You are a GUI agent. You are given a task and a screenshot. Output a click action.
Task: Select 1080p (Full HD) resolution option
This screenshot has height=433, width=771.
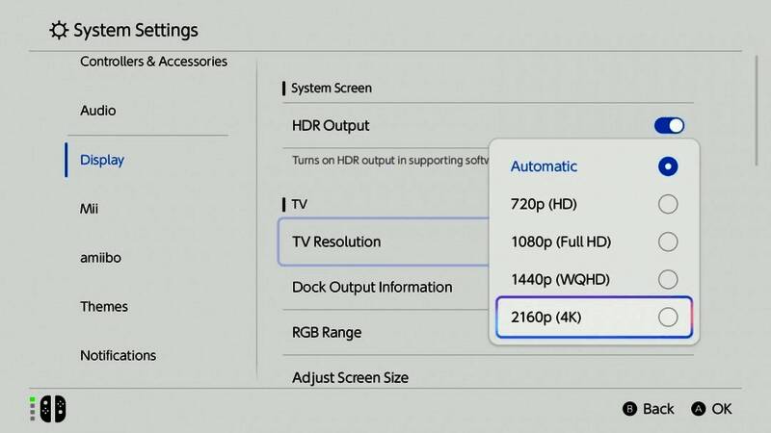(667, 242)
